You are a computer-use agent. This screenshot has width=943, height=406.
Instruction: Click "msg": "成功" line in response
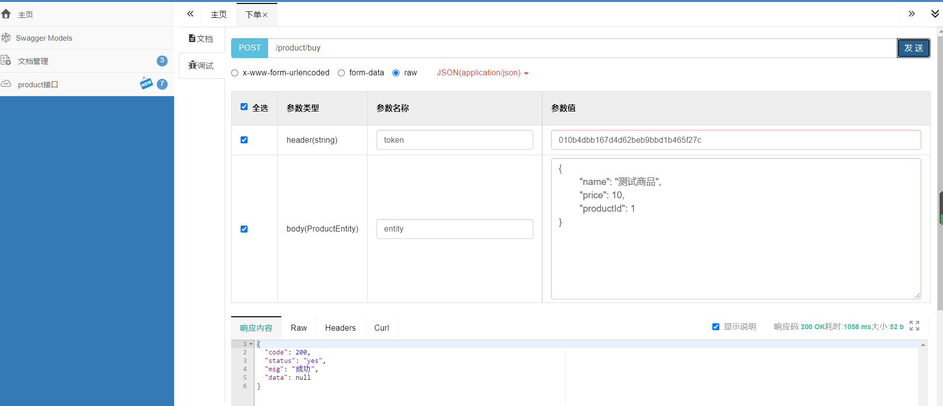pyautogui.click(x=291, y=369)
